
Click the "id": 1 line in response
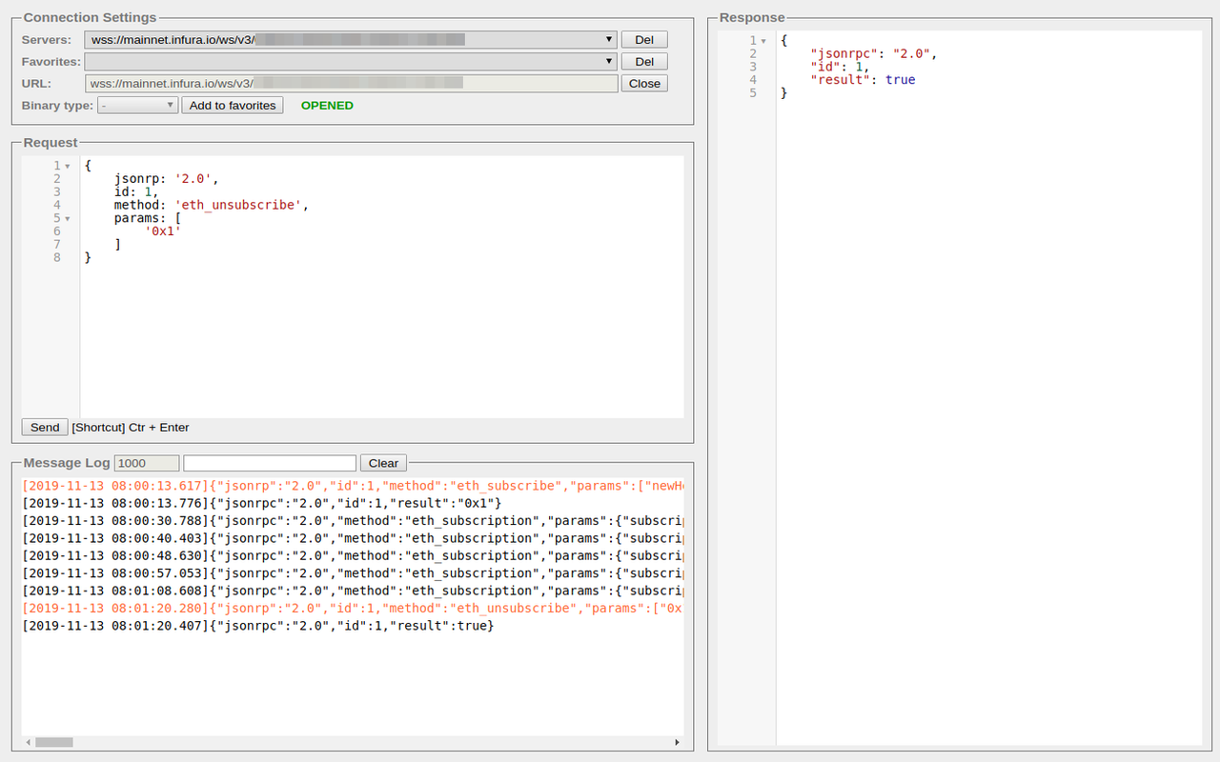(840, 67)
